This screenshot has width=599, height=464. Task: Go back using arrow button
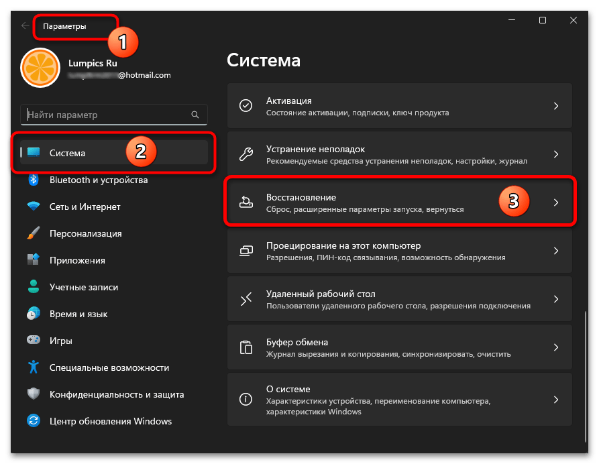click(x=25, y=25)
